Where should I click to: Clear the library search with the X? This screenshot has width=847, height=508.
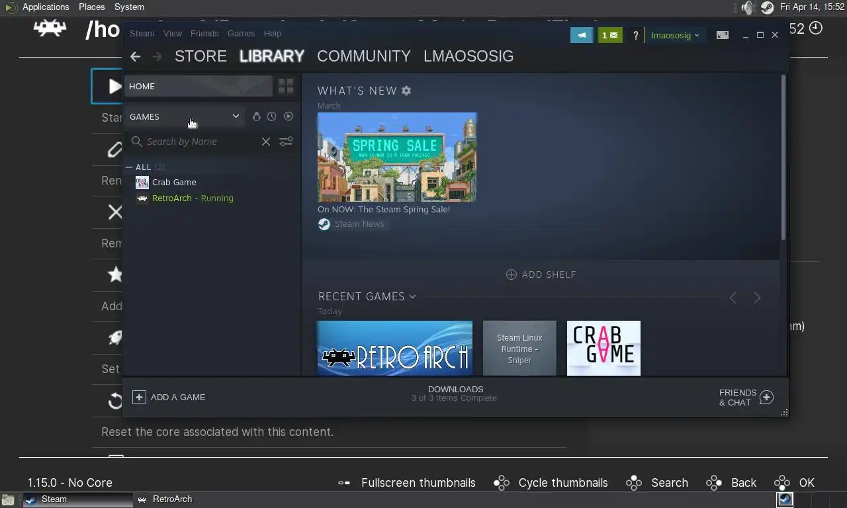tap(266, 142)
